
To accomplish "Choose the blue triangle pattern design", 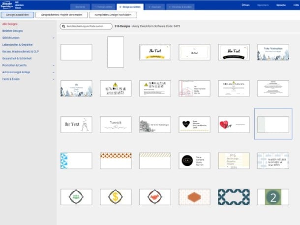I will tap(76, 161).
